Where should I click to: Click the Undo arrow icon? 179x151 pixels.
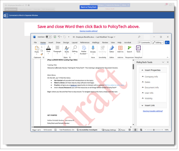pos(59,37)
